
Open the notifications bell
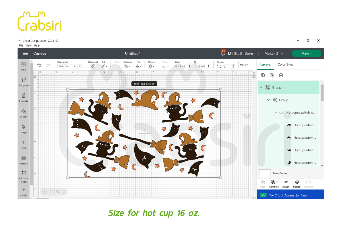[x=223, y=53]
